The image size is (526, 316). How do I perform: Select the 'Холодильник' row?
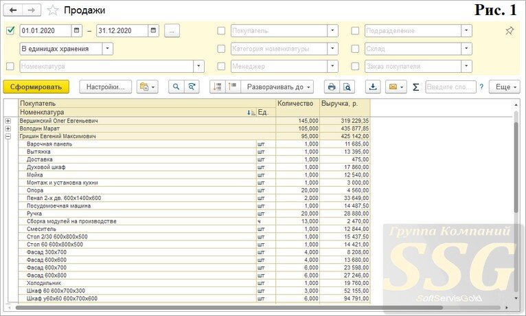[194, 283]
